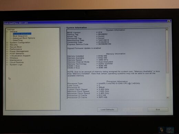The width and height of the screenshot is (179, 134).
Task: Click the vertical scrollbar thumb in System Information
Action: [167, 52]
